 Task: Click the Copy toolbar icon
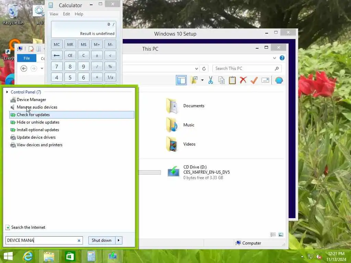(221, 80)
